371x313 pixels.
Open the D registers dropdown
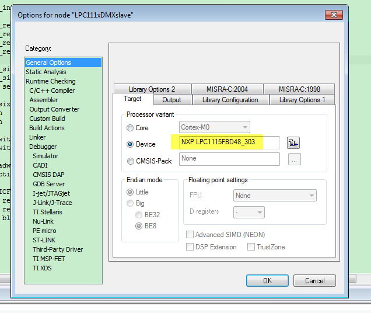[249, 212]
